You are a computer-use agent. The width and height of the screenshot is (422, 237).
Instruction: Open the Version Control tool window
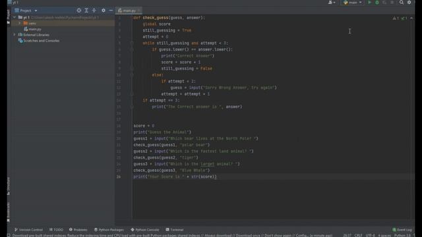click(x=28, y=230)
